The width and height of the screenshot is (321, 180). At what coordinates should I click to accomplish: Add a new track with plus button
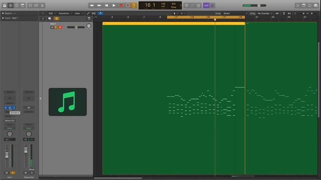click(x=43, y=18)
